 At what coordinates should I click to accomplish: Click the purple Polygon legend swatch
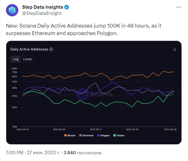point(98,135)
